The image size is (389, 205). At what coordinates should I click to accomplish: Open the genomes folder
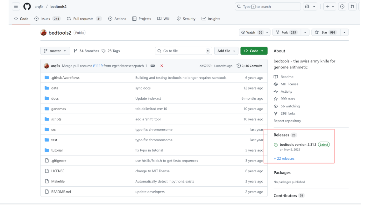(x=58, y=109)
